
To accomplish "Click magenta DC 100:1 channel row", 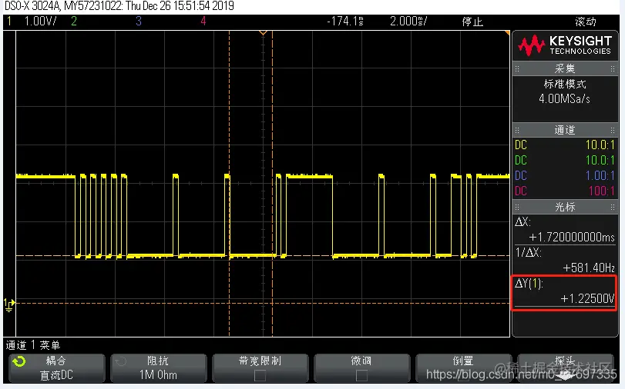I will pyautogui.click(x=565, y=191).
